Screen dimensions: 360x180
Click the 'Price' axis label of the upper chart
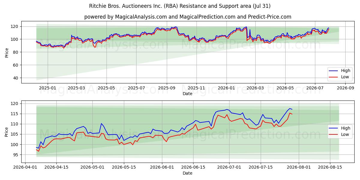pyautogui.click(x=7, y=52)
